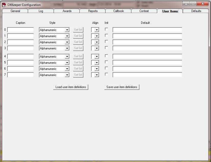The image size is (211, 162).
Task: Click Set list button for user item 0
Action: pyautogui.click(x=78, y=30)
